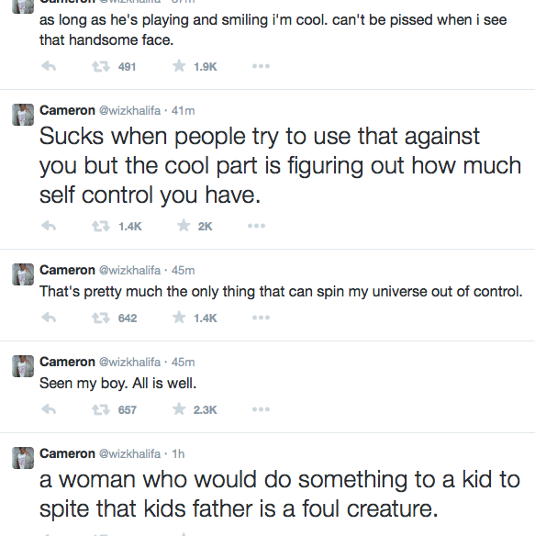Reply to the 'spin my universe' tweet
Viewport: 535px width, 536px height.
tap(49, 318)
